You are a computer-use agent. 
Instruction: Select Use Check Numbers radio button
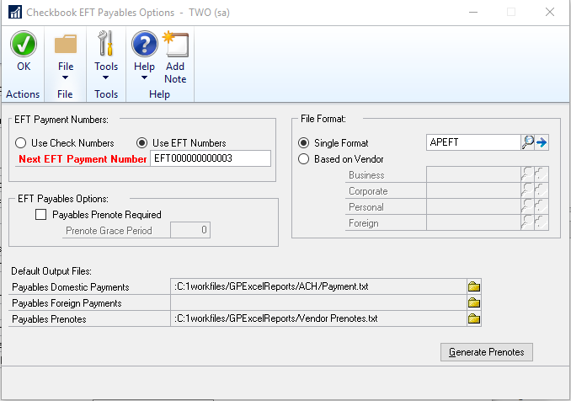coord(21,142)
